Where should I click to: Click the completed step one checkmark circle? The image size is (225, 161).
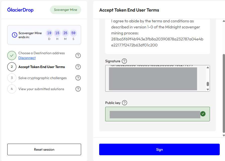tap(12, 56)
